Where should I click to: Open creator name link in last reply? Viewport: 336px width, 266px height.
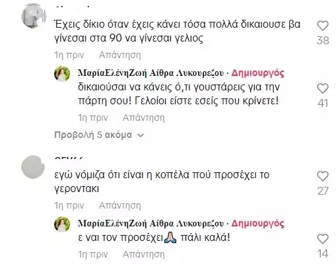pos(151,223)
